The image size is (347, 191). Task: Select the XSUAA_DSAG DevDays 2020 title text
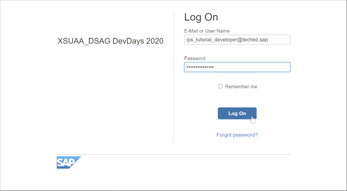pos(111,41)
